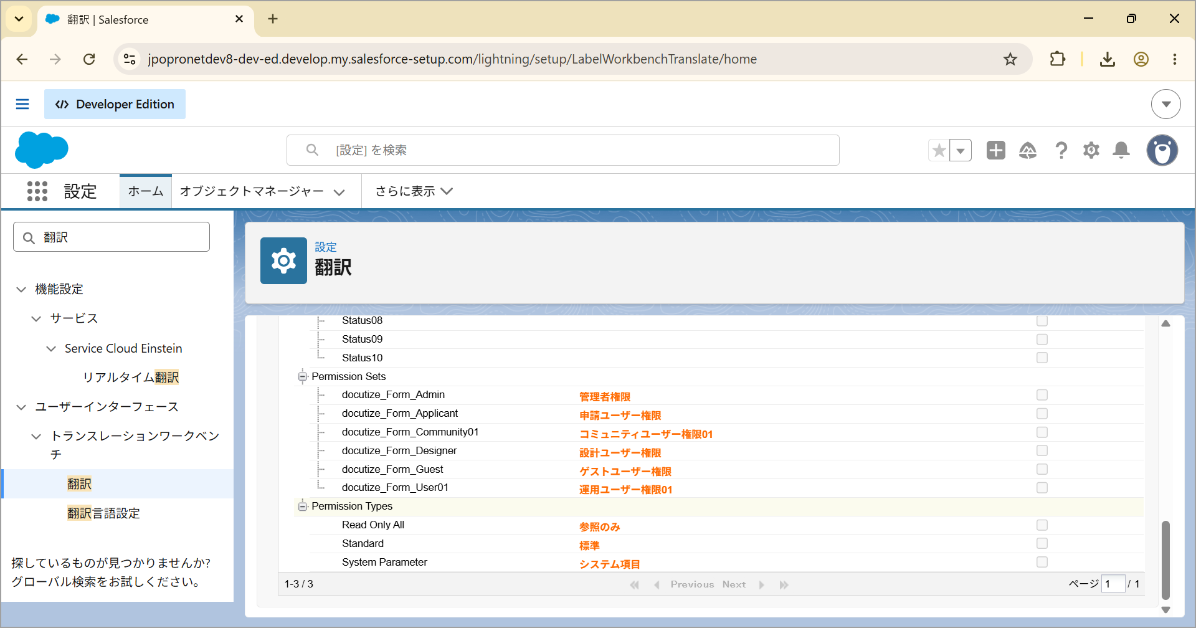Click the Developer Edition badge
This screenshot has height=628, width=1196.
115,104
